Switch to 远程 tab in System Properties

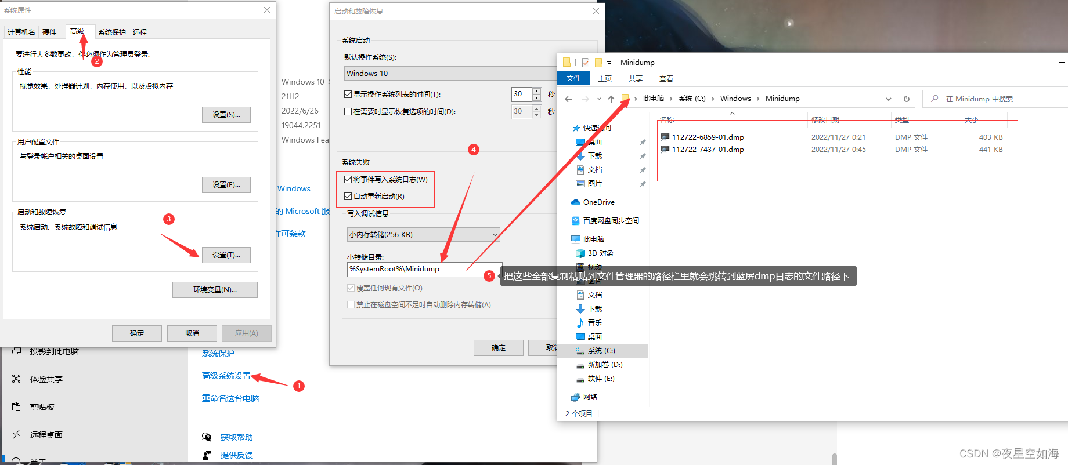point(140,32)
